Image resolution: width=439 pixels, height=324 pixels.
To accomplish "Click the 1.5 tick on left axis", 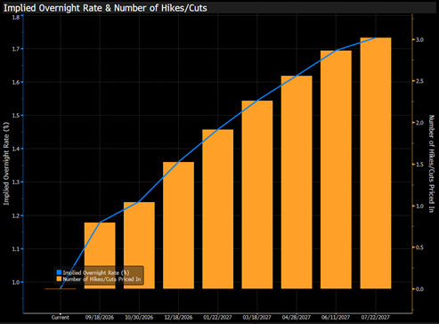I will (16, 116).
